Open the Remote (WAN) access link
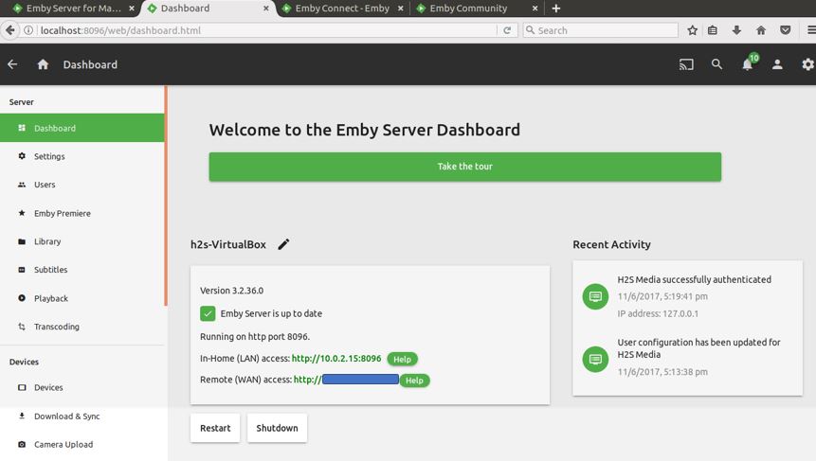Viewport: 816px width, 461px height. (346, 380)
